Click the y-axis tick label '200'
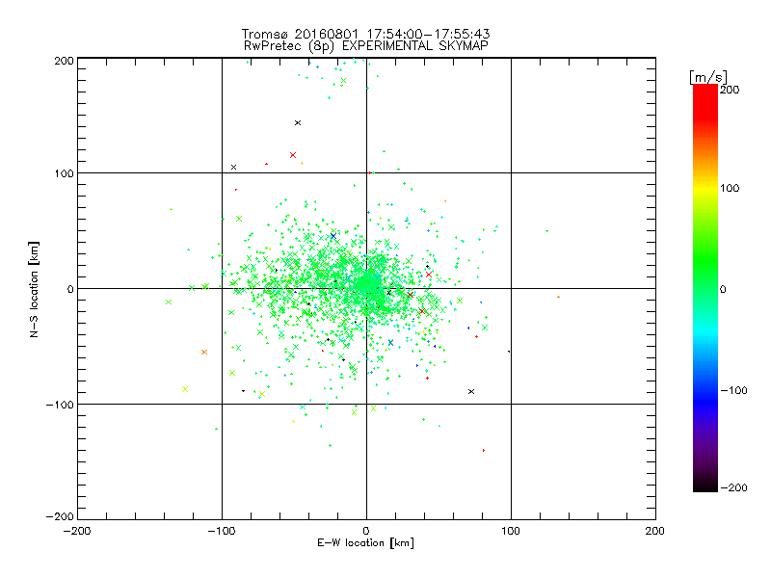771x578 pixels. (x=64, y=61)
